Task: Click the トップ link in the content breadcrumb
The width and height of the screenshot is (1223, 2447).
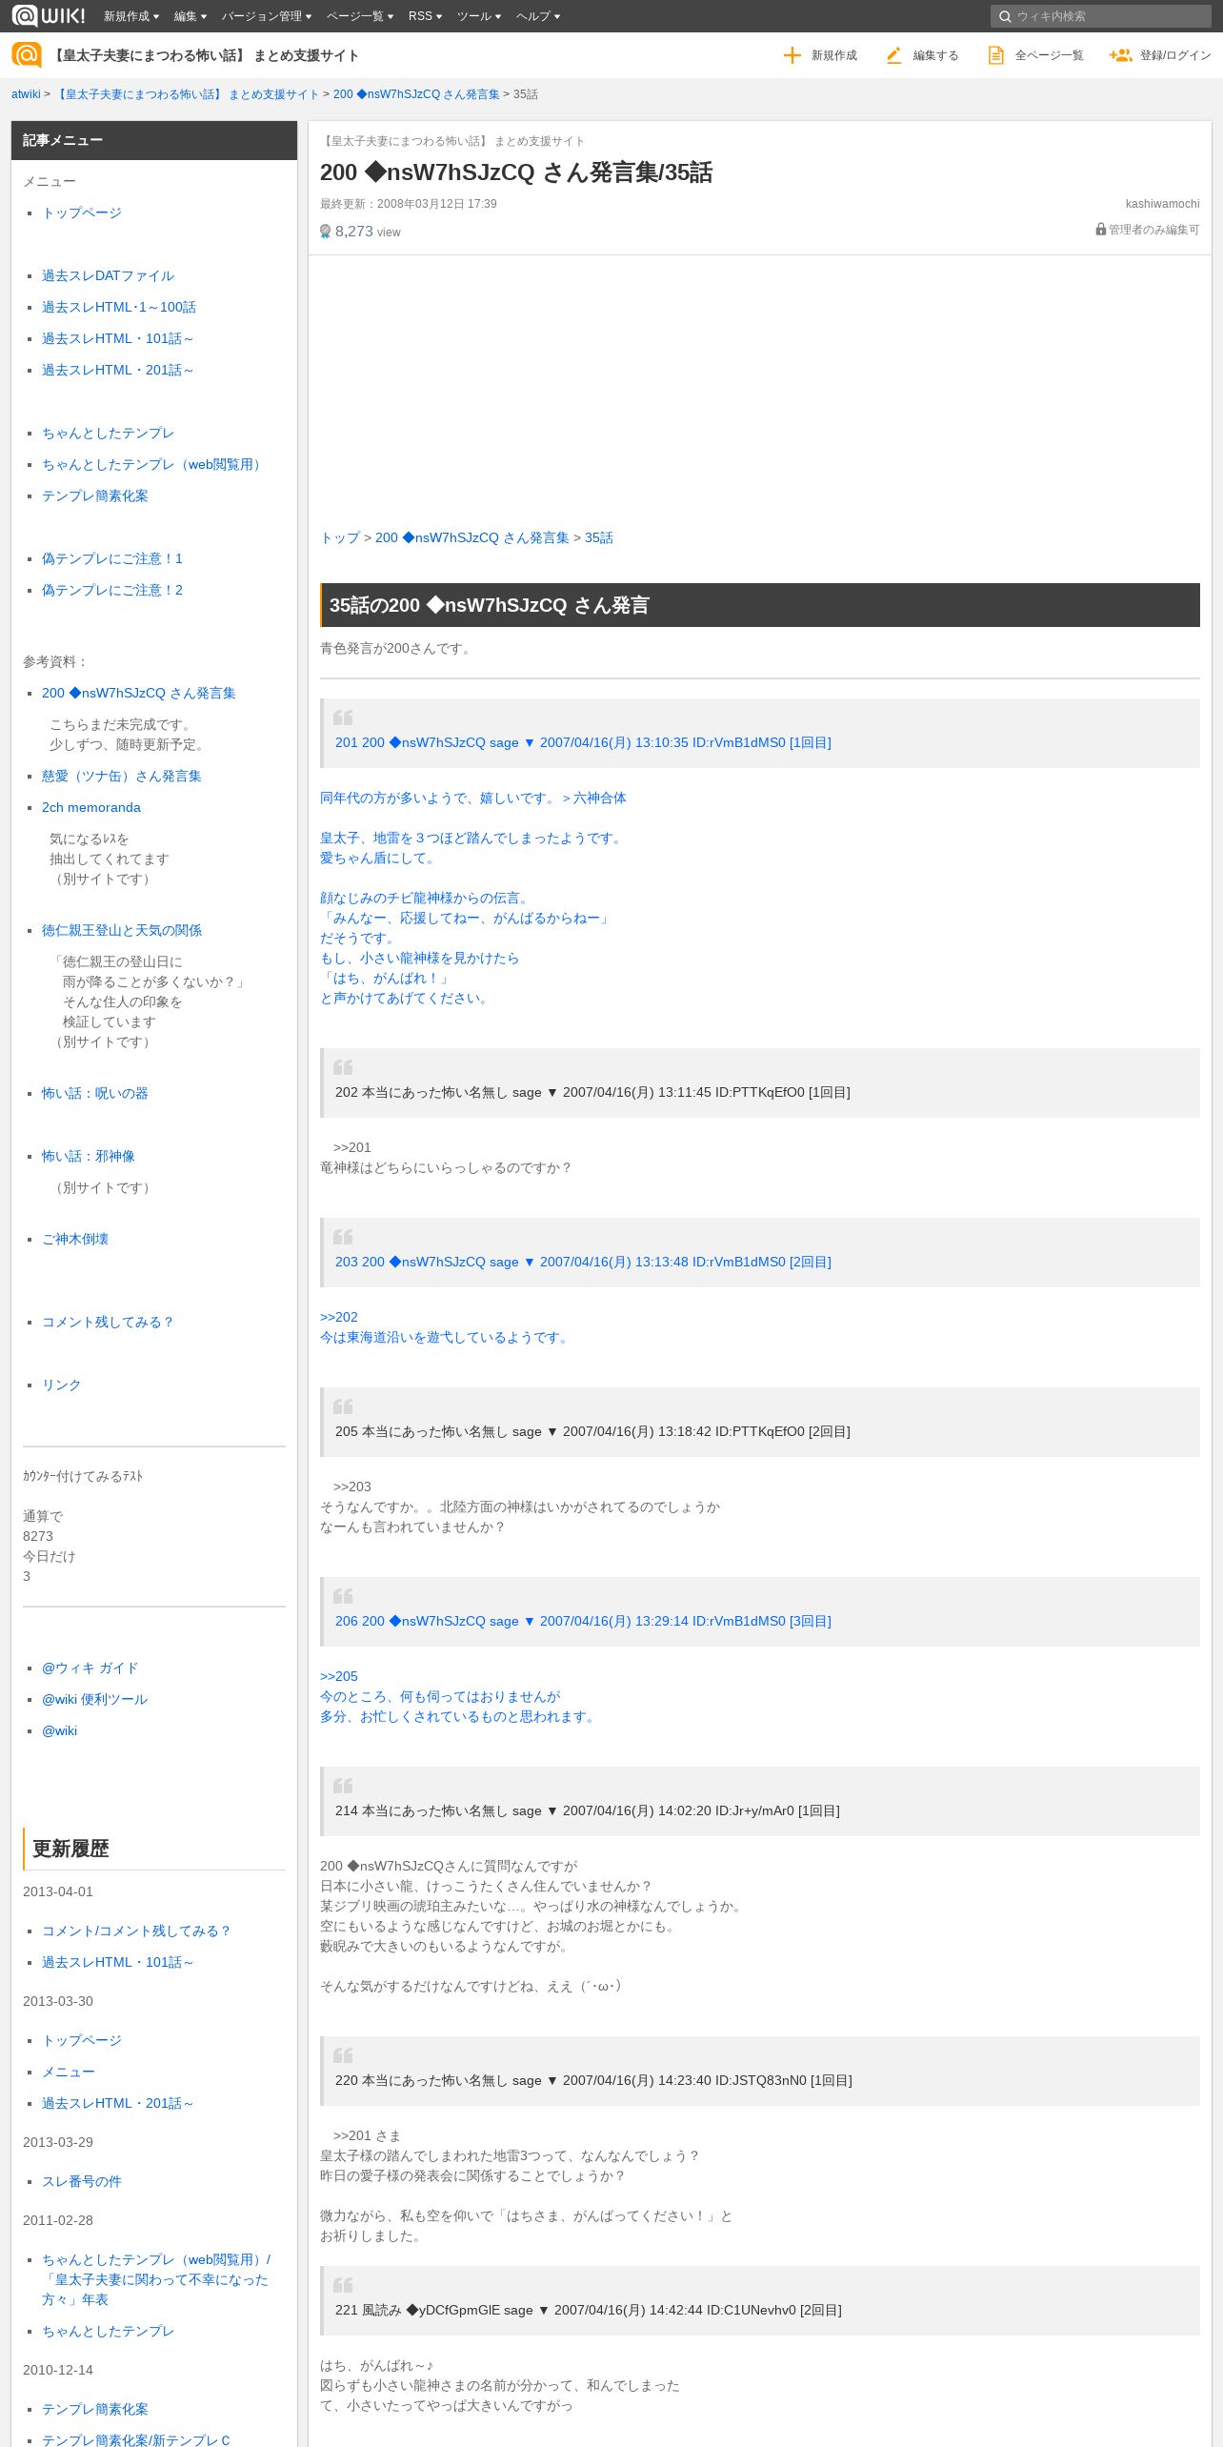Action: pyautogui.click(x=340, y=537)
